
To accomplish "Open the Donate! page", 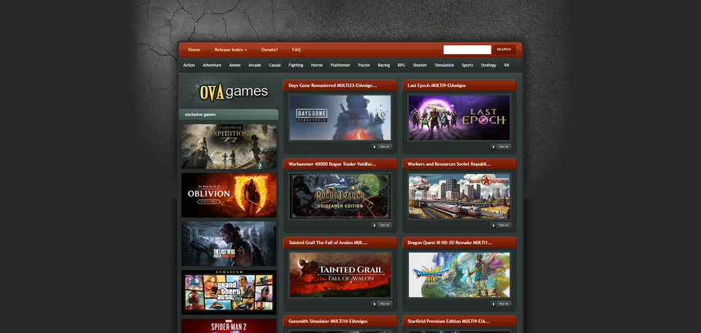I will [x=269, y=50].
